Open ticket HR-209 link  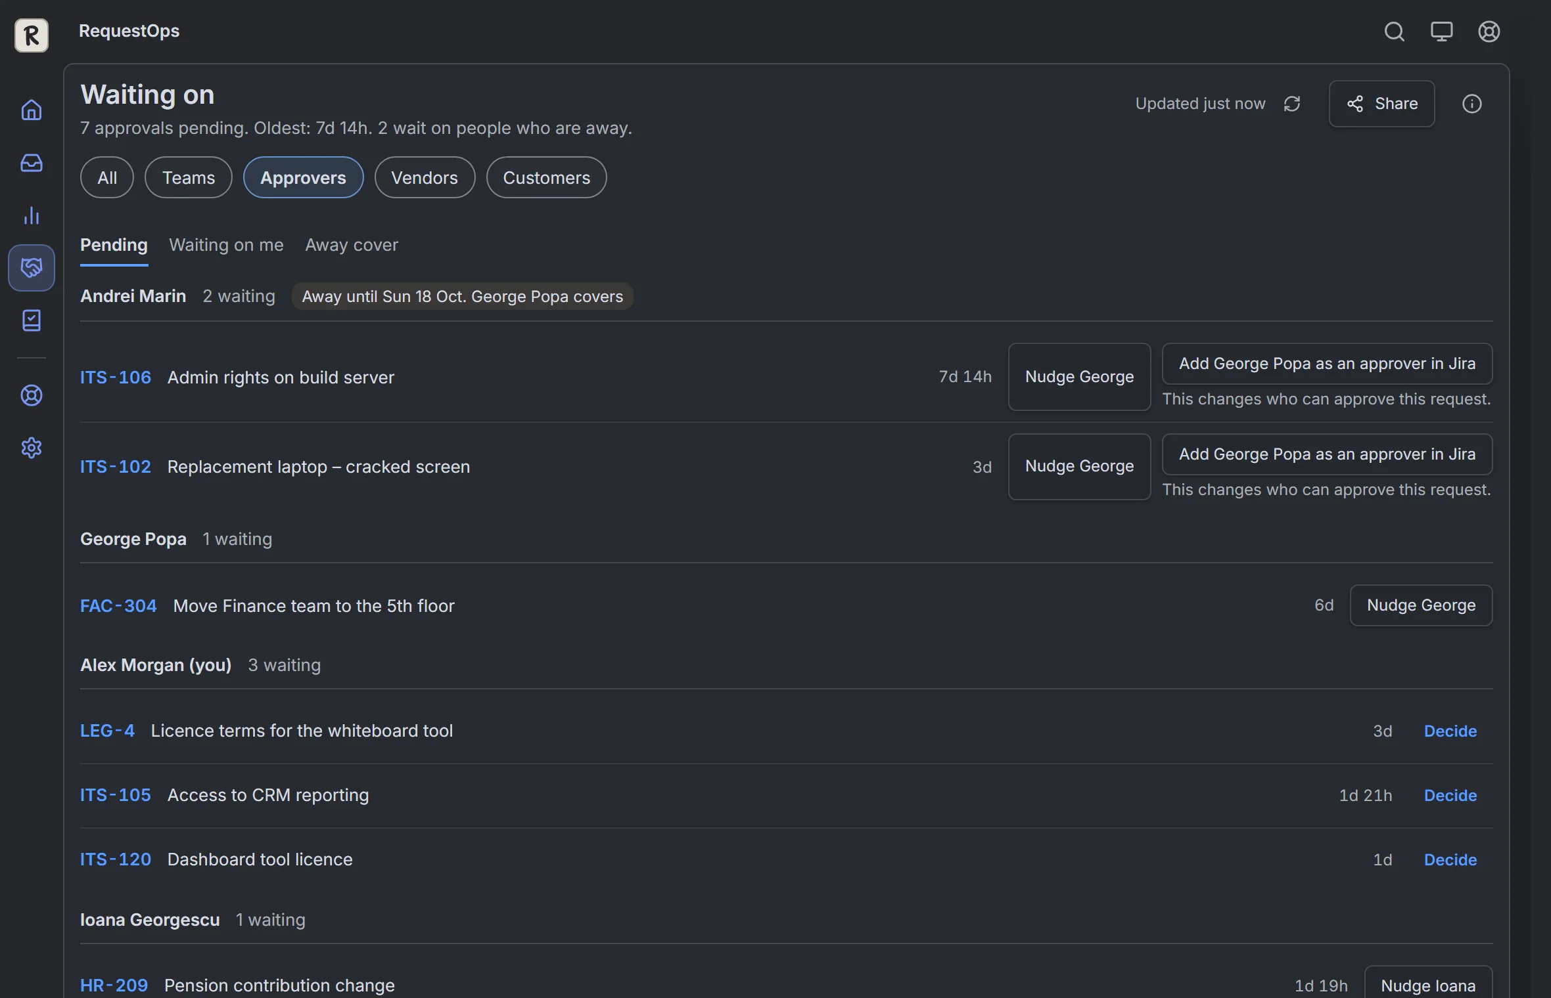114,986
